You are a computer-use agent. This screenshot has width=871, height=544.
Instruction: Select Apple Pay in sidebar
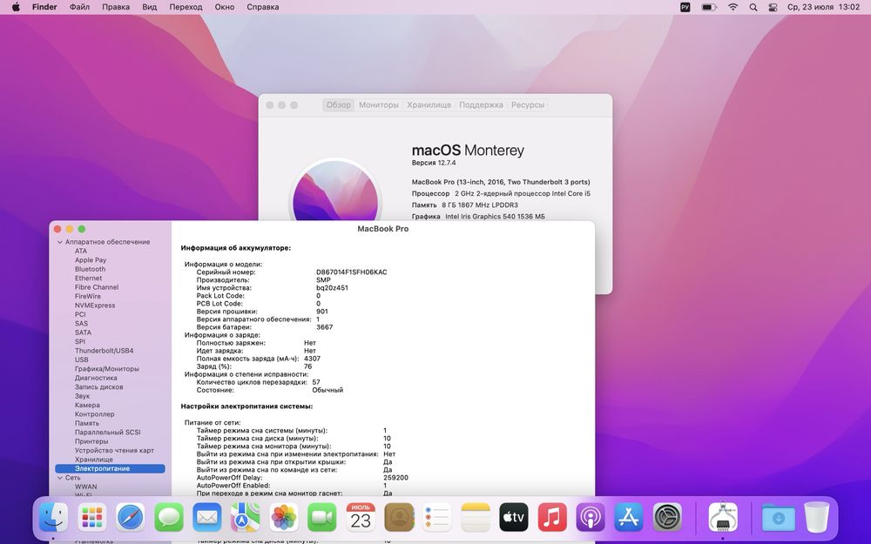91,259
